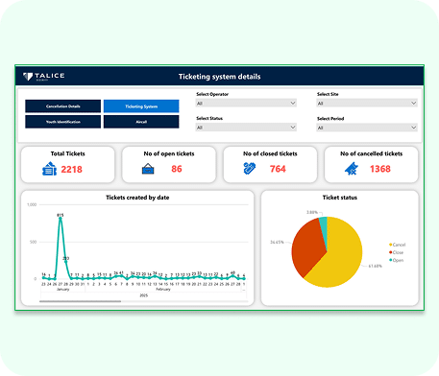Image resolution: width=439 pixels, height=376 pixels.
Task: Click the 3.88% pie label
Action: click(x=312, y=212)
